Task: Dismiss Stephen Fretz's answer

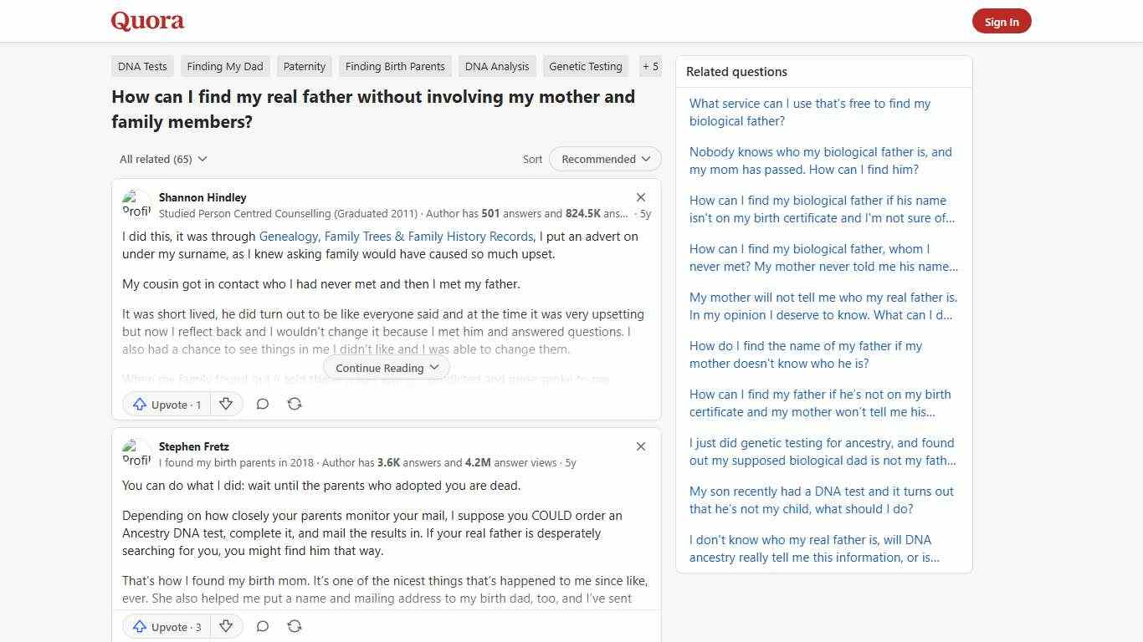Action: (x=641, y=446)
